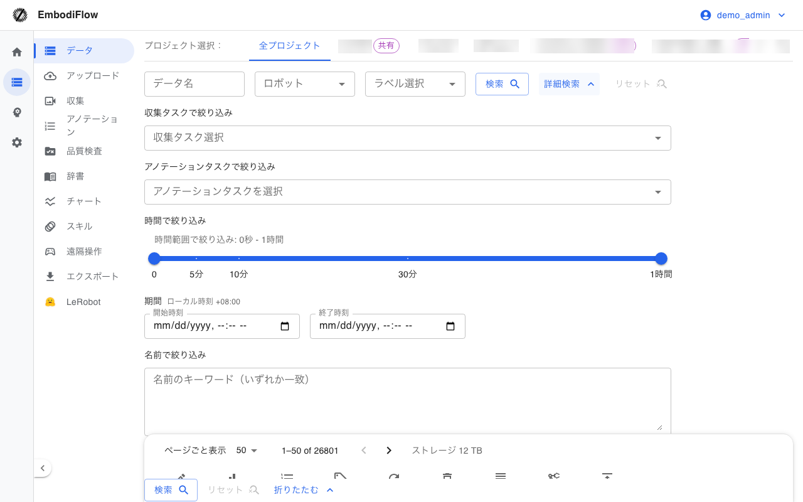Open the エクスポート export page
Screen dimensions: 803x502
(x=84, y=277)
